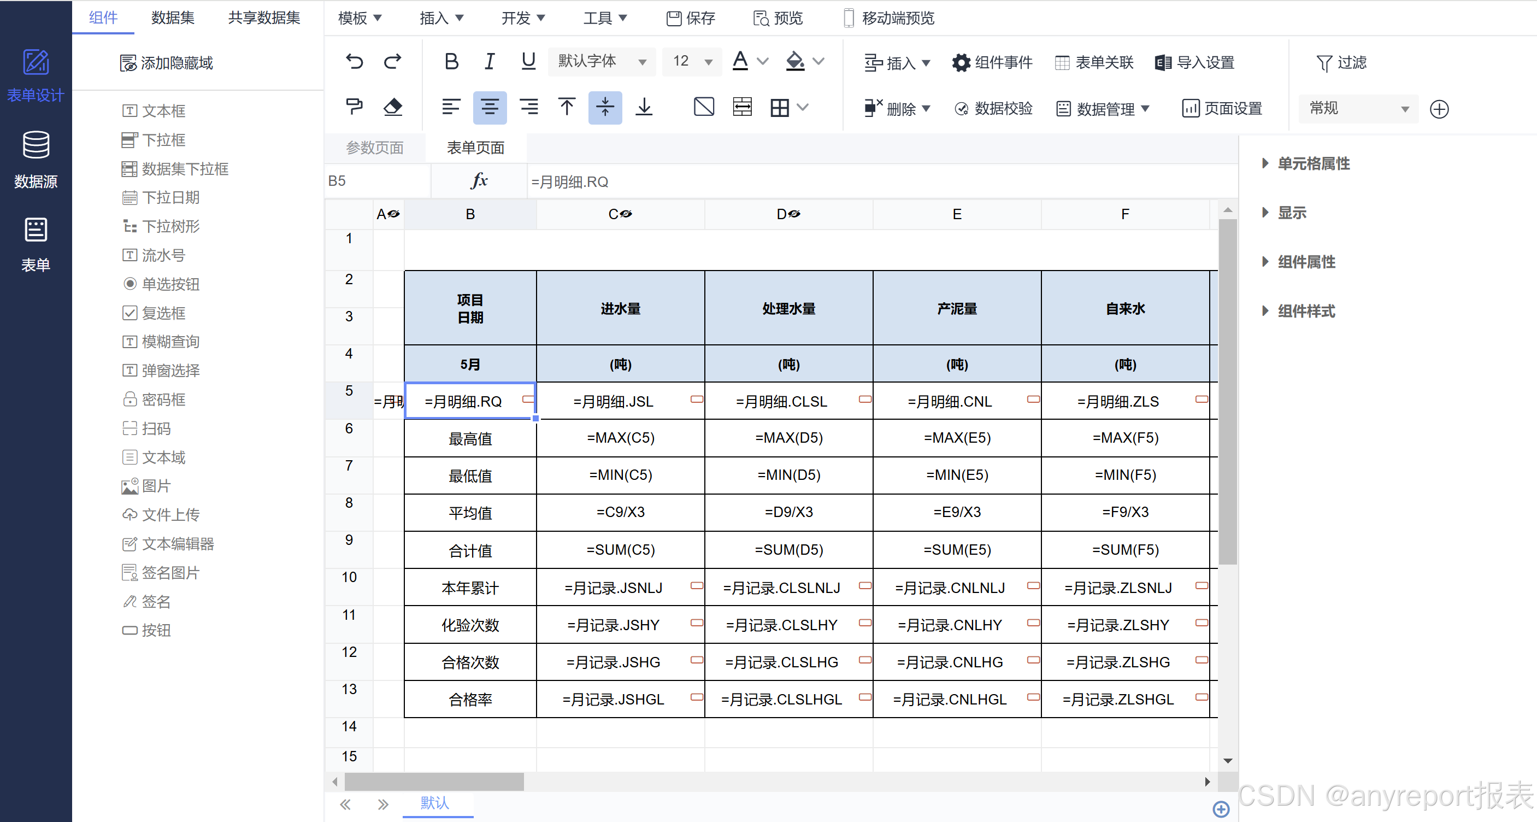The height and width of the screenshot is (822, 1537).
Task: Click the plus icon beside 常规 dropdown
Action: tap(1439, 109)
